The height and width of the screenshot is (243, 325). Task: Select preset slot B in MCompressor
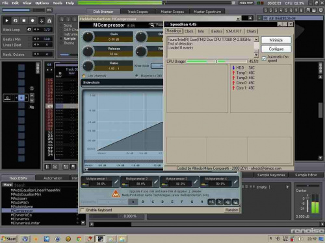coord(143,202)
